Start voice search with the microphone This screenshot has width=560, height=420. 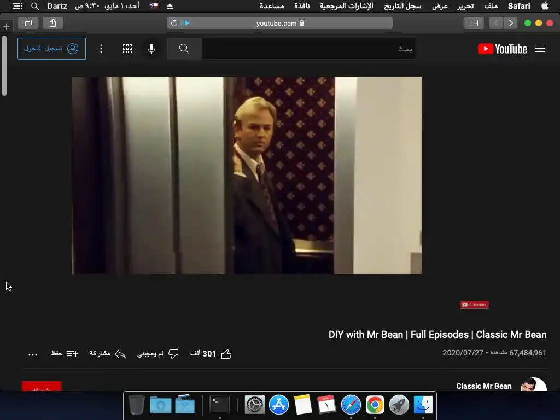tap(151, 49)
